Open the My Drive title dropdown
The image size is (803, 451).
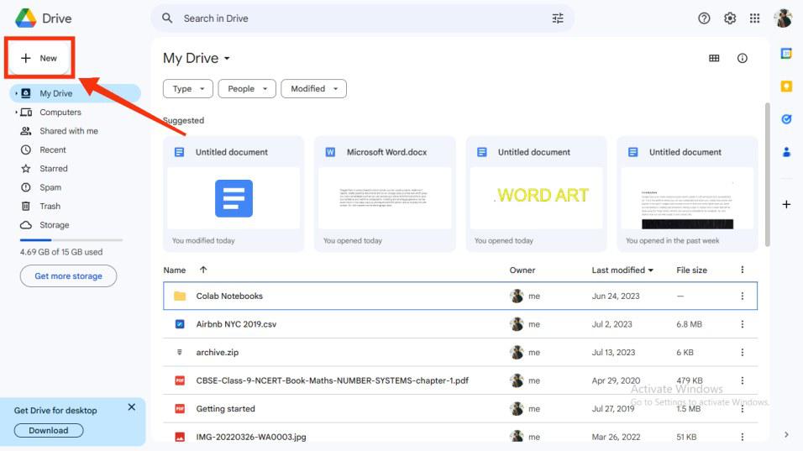(x=197, y=58)
